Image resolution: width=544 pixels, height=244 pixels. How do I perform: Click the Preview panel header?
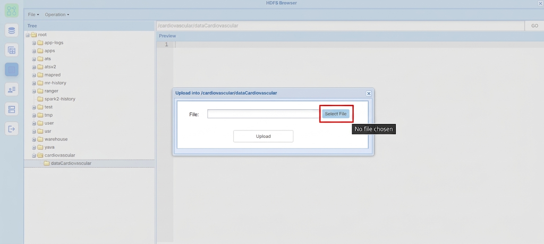click(x=350, y=36)
